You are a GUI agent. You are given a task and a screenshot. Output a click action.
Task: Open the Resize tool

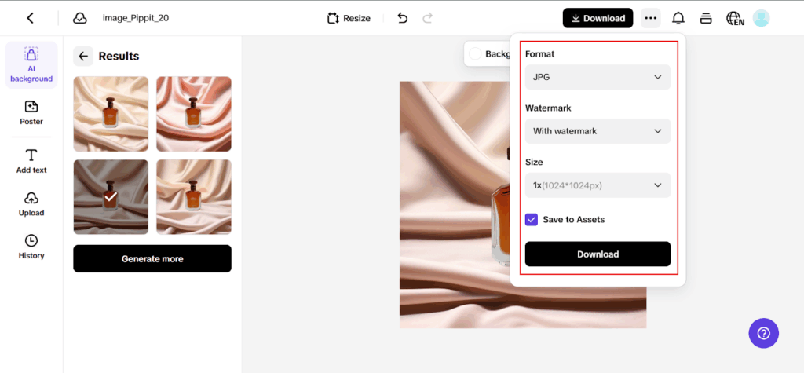coord(349,19)
